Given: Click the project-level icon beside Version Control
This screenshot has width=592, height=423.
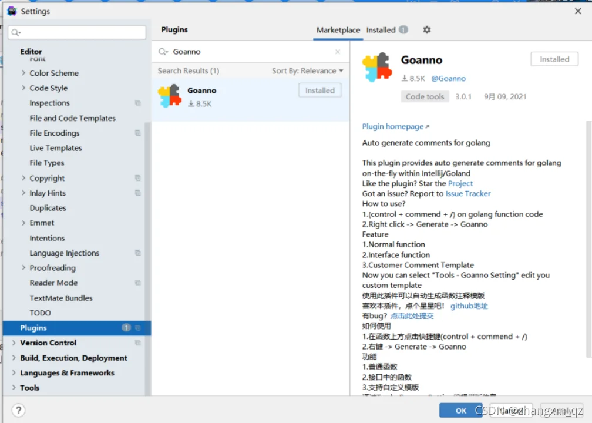Looking at the screenshot, I should coord(138,343).
